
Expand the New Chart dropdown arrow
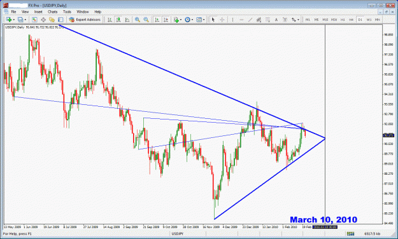tap(13, 20)
